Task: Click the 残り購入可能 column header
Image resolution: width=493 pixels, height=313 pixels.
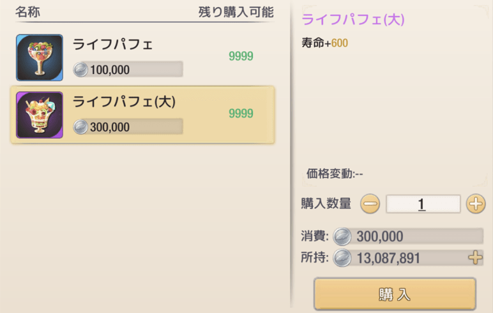Action: click(236, 12)
